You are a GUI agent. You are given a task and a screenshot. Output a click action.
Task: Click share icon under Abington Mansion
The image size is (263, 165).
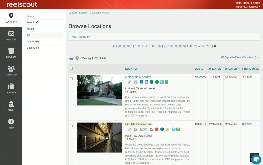point(146,82)
